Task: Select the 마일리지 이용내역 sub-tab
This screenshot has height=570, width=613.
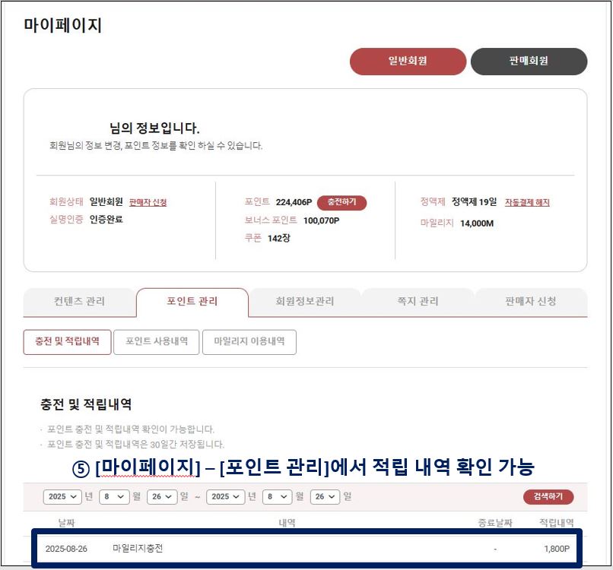Action: tap(249, 342)
